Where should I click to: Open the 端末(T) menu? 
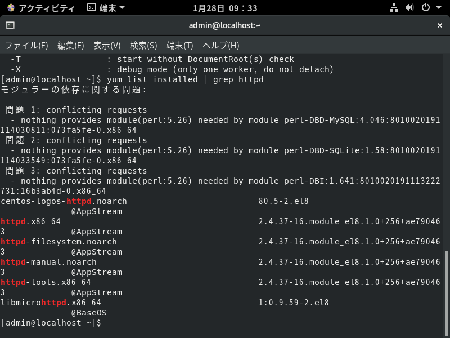click(180, 46)
